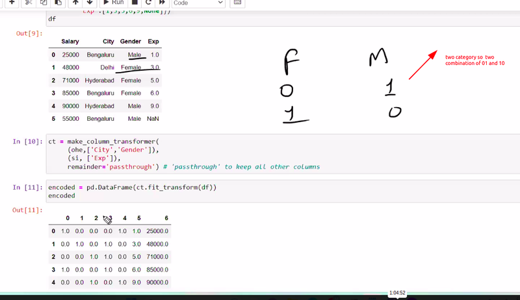
Task: Paste cells below icon
Action: [x=57, y=3]
